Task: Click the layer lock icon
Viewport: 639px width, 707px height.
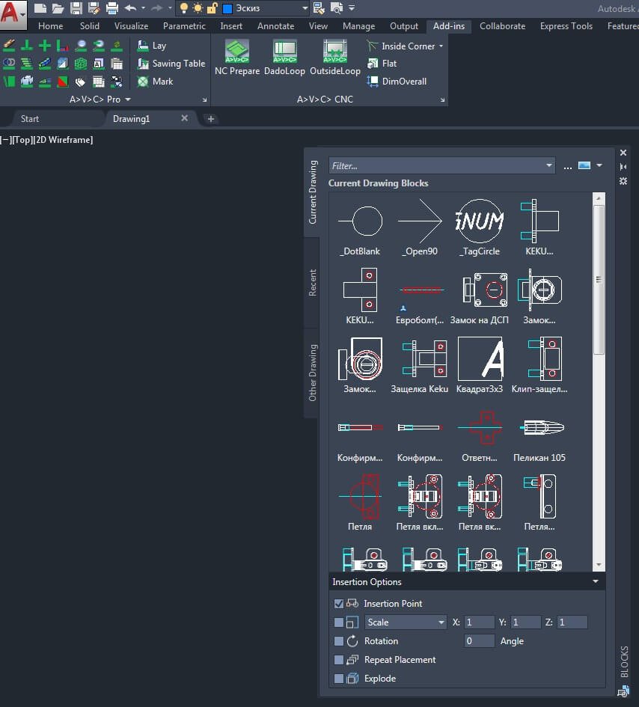Action: pyautogui.click(x=213, y=7)
